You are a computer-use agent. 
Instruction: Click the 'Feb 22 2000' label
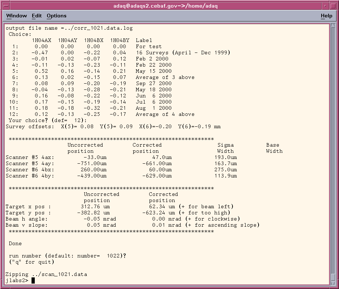[x=154, y=65]
